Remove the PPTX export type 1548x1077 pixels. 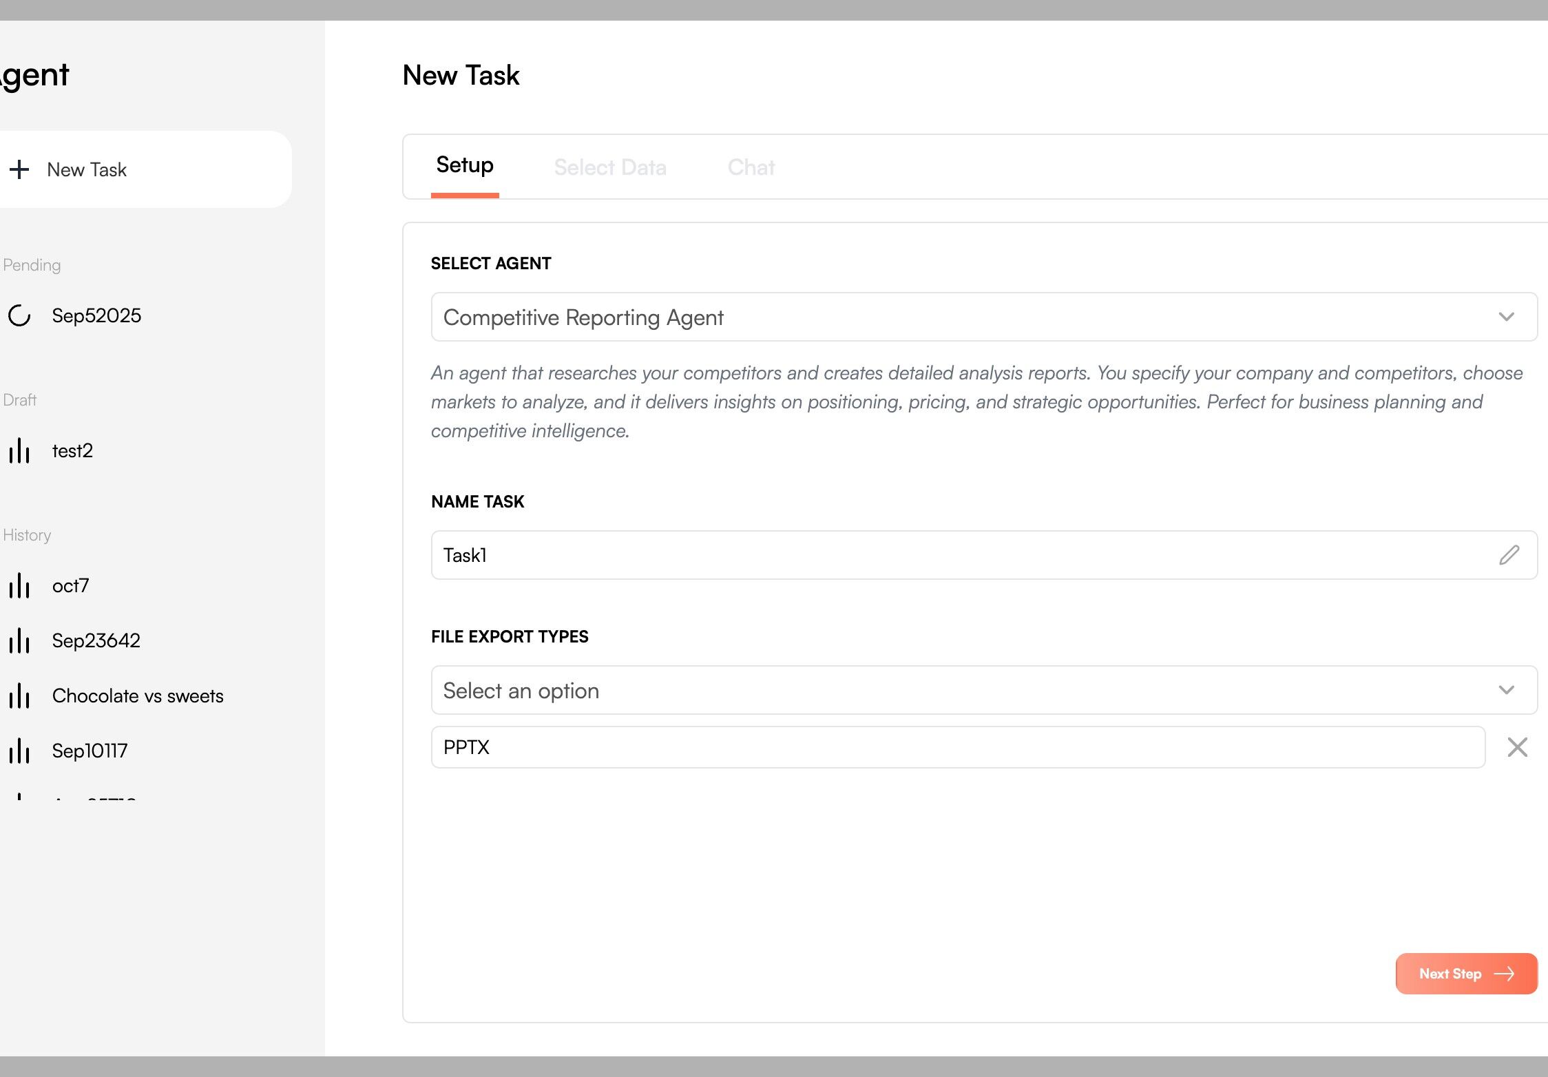(1517, 747)
